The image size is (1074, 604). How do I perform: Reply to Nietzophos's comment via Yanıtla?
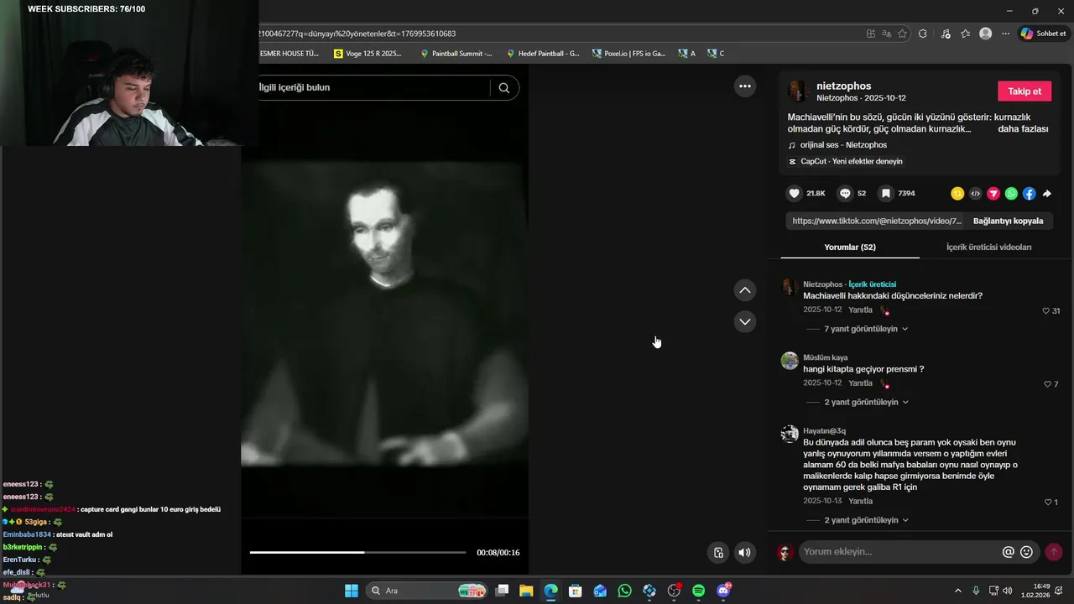pos(860,310)
